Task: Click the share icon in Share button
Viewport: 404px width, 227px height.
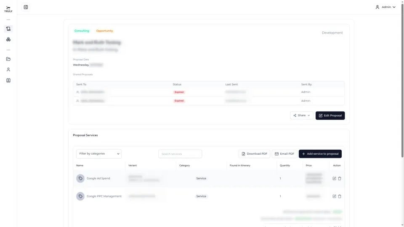Action: [x=295, y=116]
